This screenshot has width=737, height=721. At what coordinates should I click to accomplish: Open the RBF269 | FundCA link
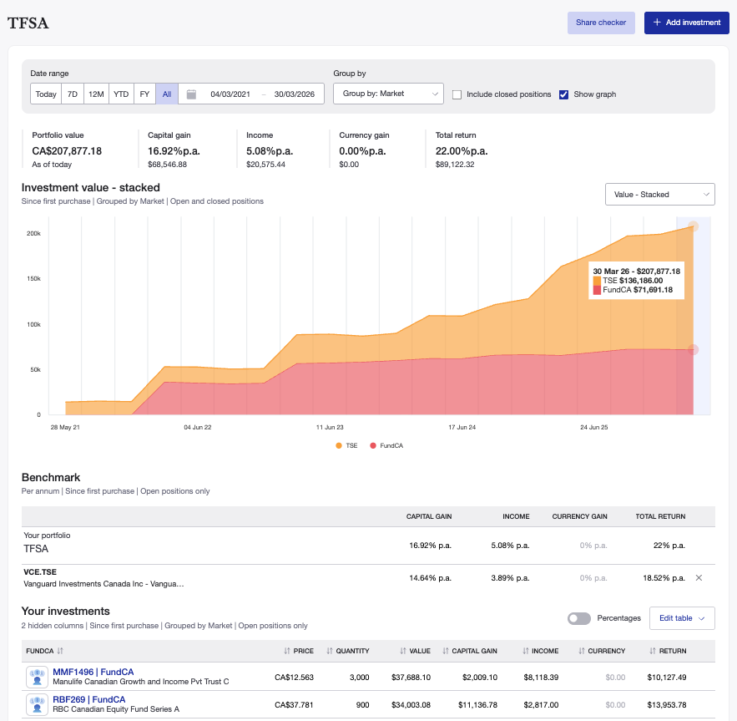point(89,699)
